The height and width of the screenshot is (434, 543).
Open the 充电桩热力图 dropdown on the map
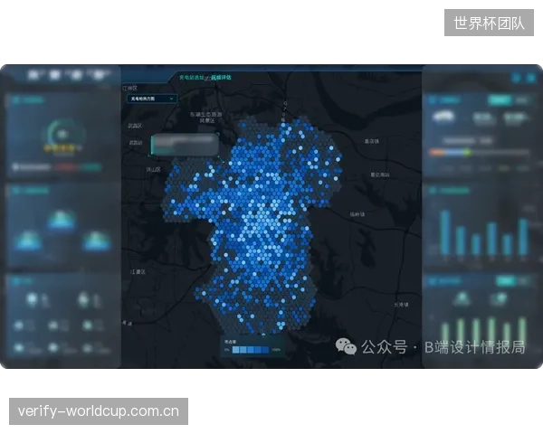tap(152, 99)
